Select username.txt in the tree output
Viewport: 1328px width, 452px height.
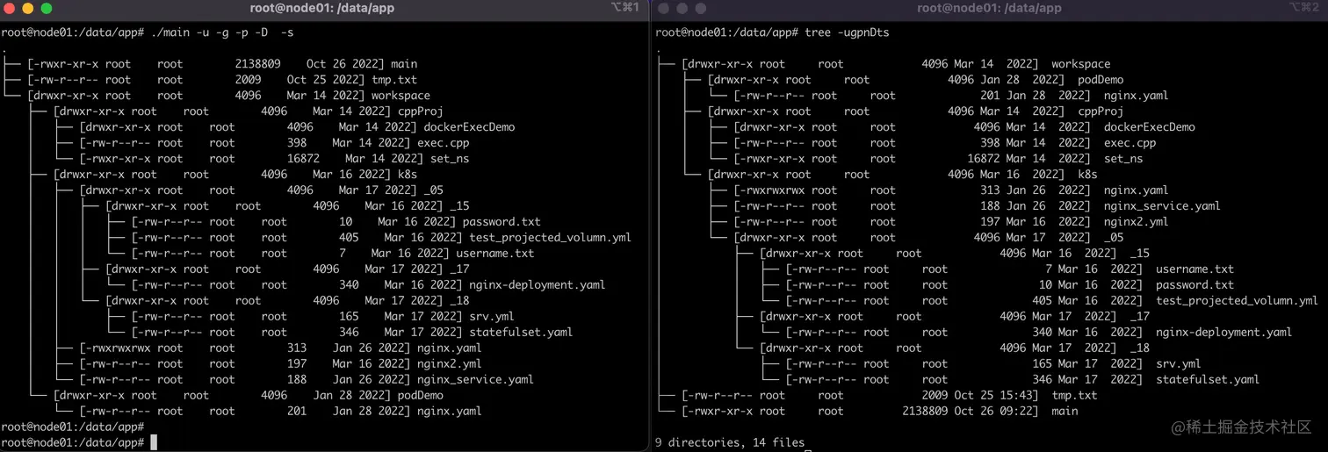[1194, 269]
